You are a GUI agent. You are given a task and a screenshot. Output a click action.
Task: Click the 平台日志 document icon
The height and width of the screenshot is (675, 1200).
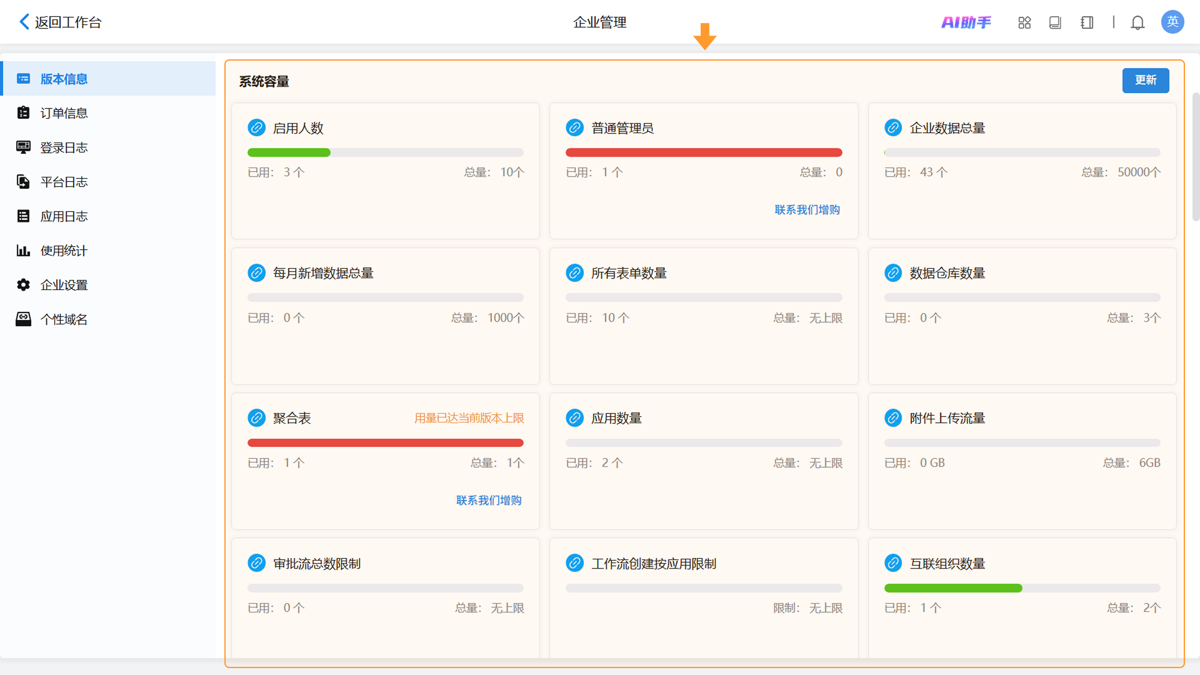tap(23, 182)
